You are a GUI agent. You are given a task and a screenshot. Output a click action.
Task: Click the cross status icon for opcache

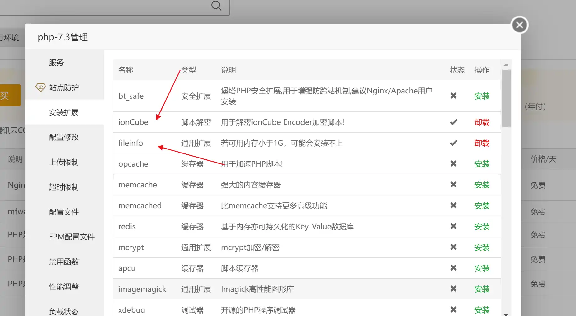pyautogui.click(x=453, y=164)
